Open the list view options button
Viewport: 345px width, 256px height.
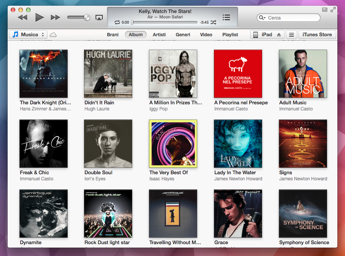[x=292, y=34]
